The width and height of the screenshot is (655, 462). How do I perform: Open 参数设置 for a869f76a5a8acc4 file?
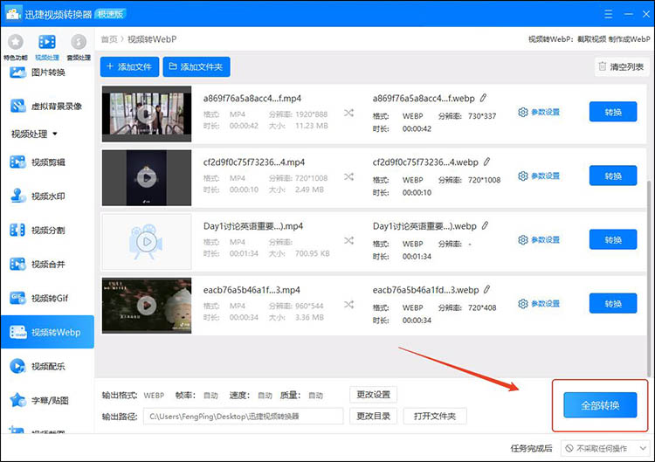[x=539, y=112]
